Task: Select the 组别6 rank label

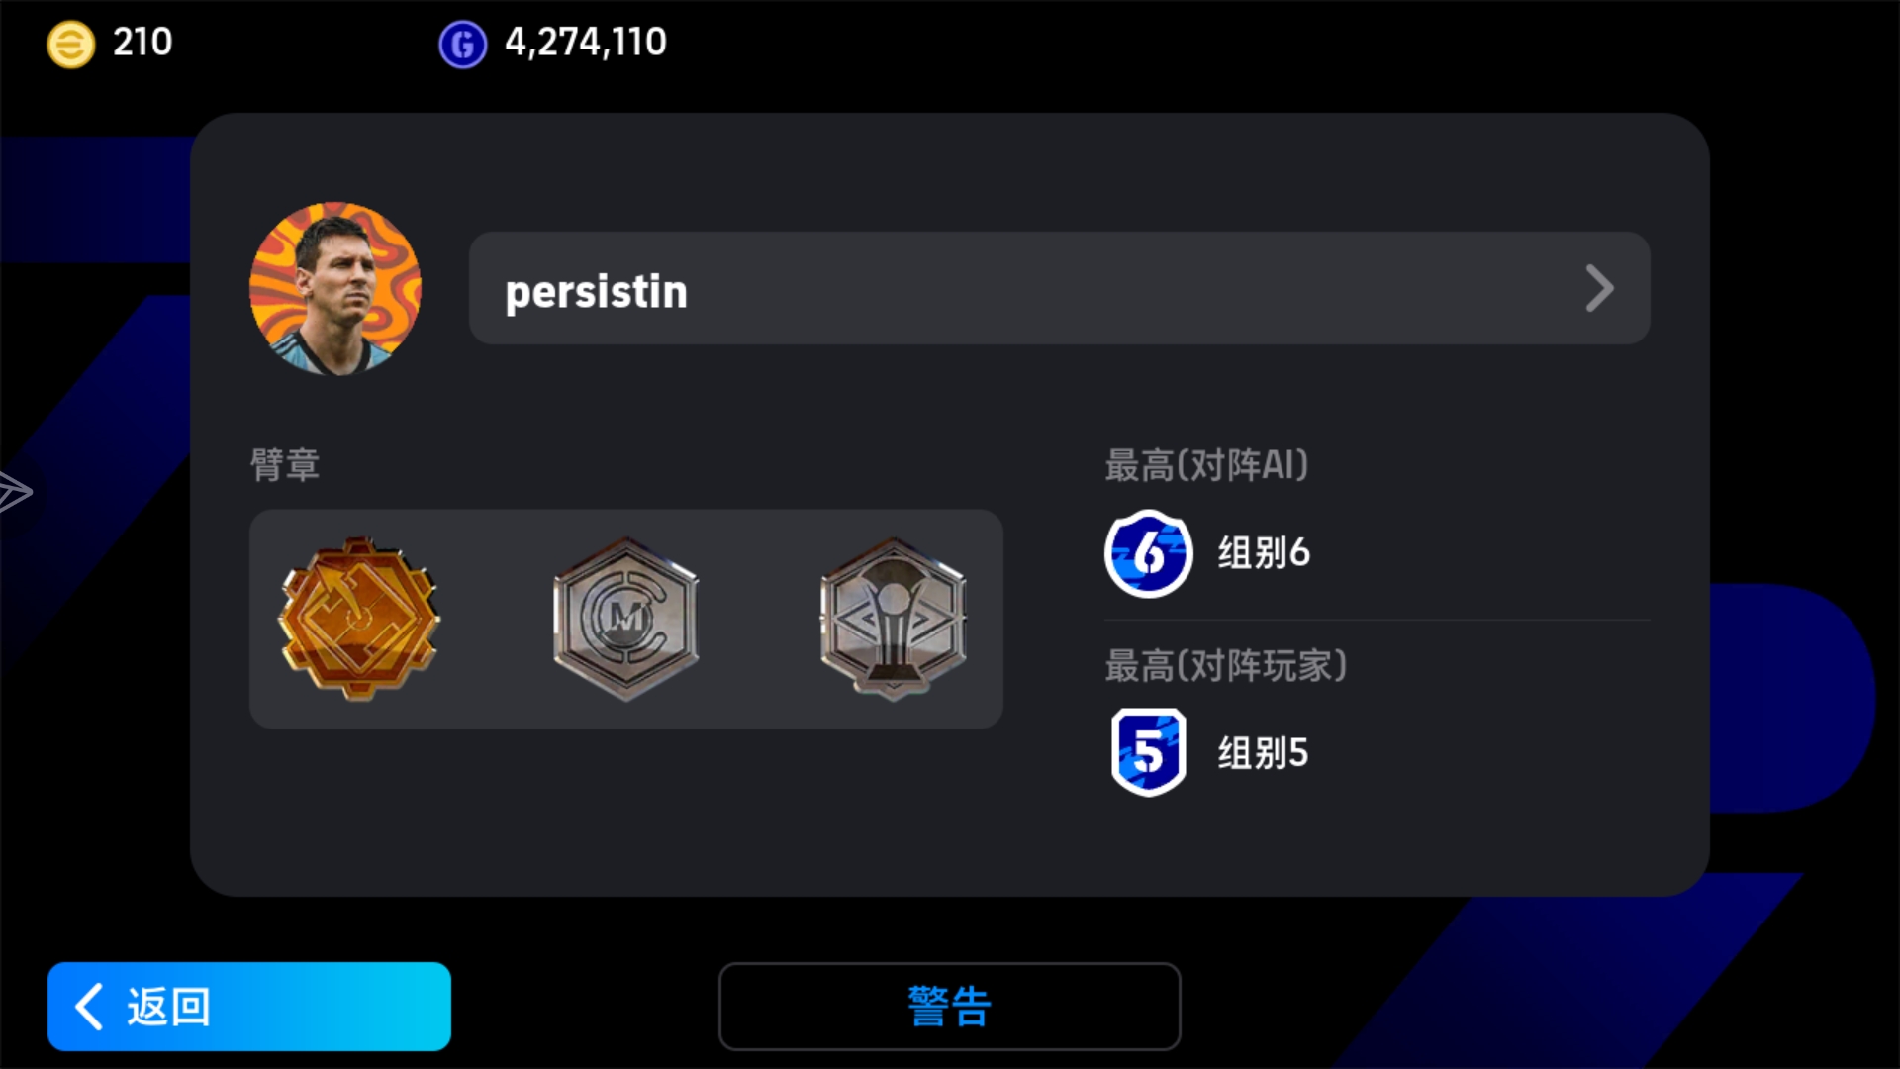Action: 1264,553
